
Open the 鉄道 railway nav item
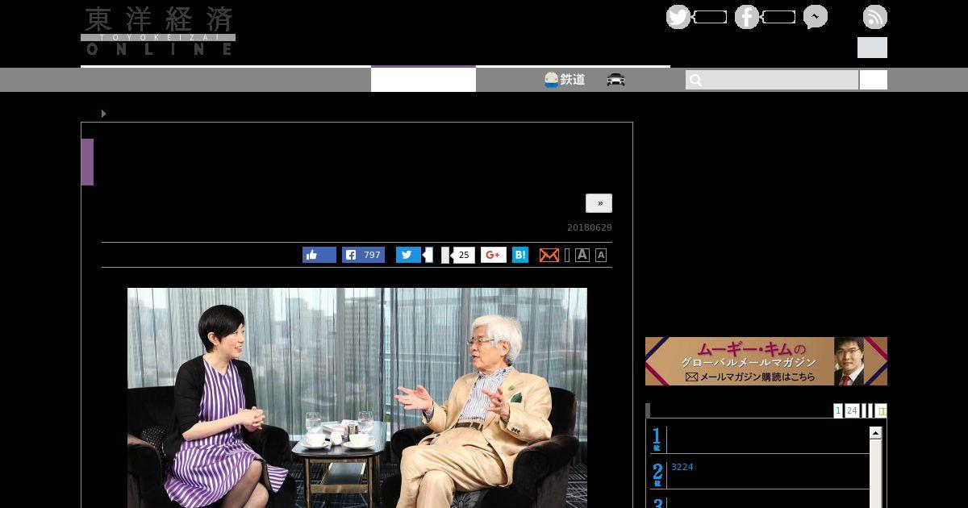tap(565, 80)
